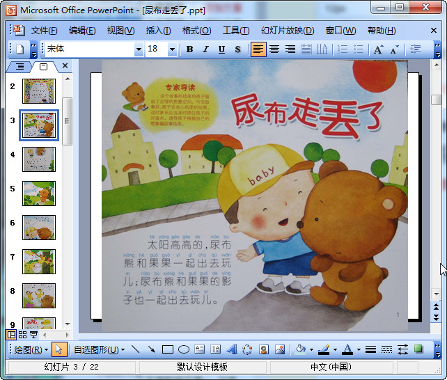The width and height of the screenshot is (447, 380).
Task: Open the 编辑(E) menu
Action: [x=82, y=31]
